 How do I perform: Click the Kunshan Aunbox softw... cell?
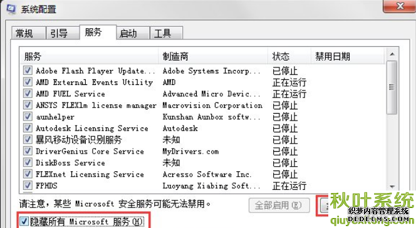click(x=212, y=117)
